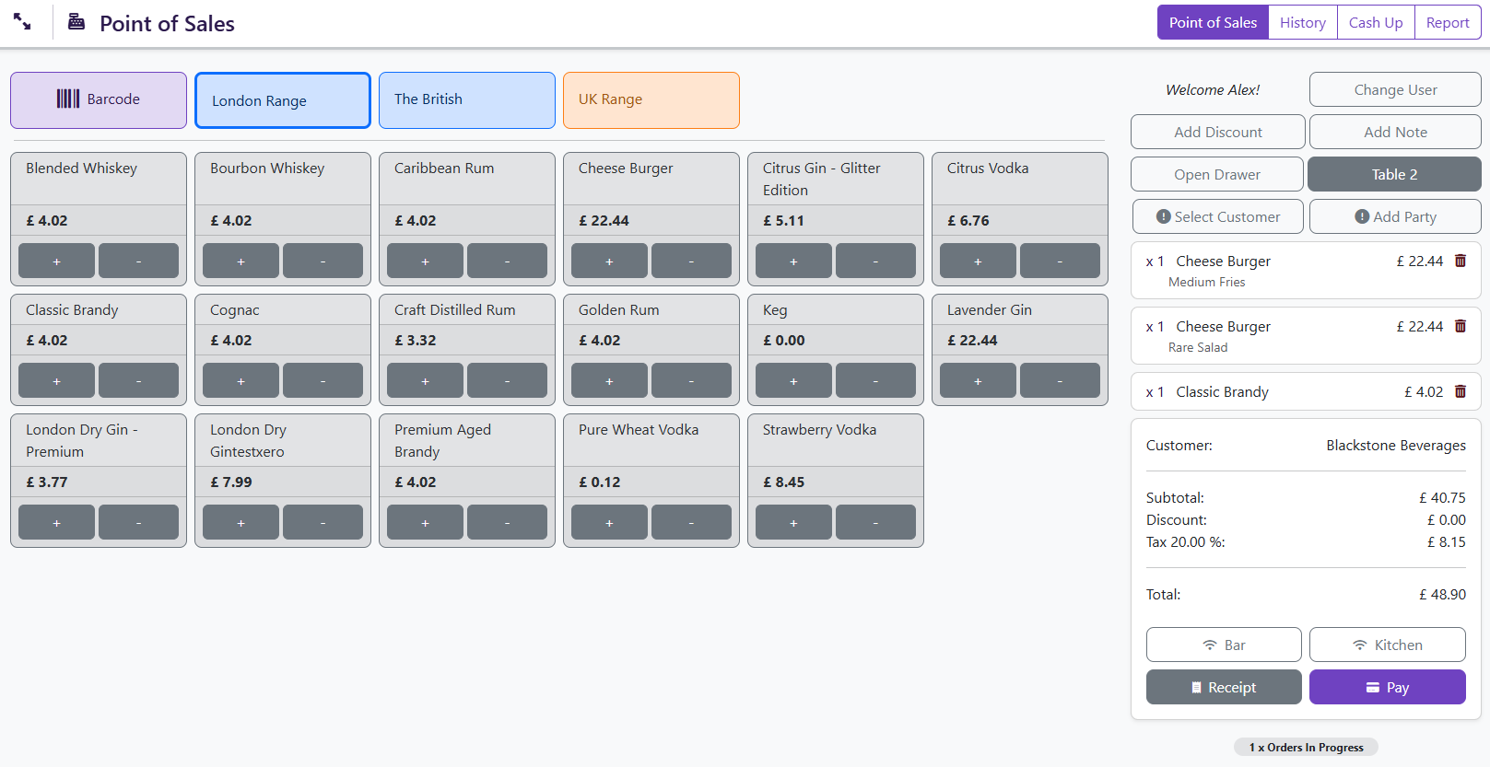The image size is (1490, 767).
Task: Delete the Medium Fries Cheese Burger item
Action: [1460, 261]
